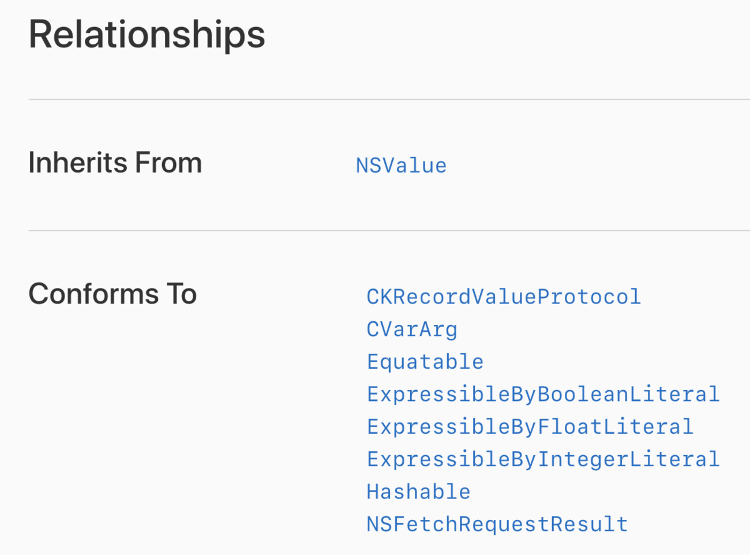Jump to the integer literal protocol page

[x=543, y=459]
